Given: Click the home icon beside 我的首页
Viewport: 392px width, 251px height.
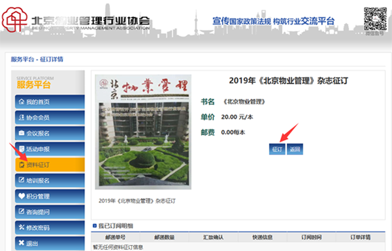Looking at the screenshot, I should (22, 102).
